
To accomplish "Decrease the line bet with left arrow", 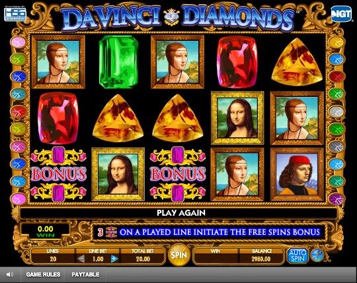I will point(81,259).
